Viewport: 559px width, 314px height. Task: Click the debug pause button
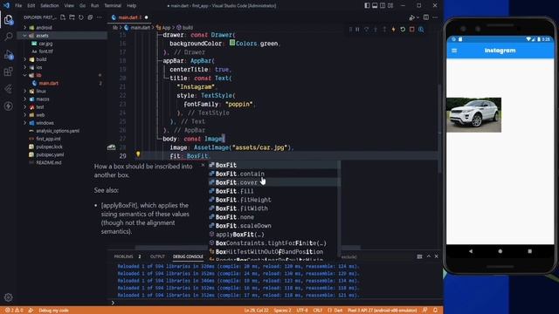click(357, 30)
